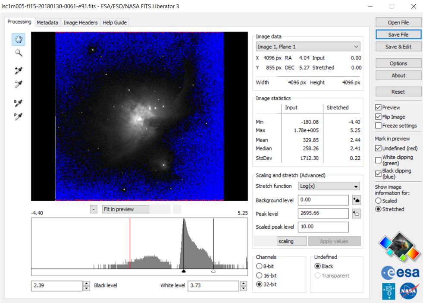This screenshot has height=303, width=423.
Task: Enable the Freeze settings checkbox
Action: (378, 126)
